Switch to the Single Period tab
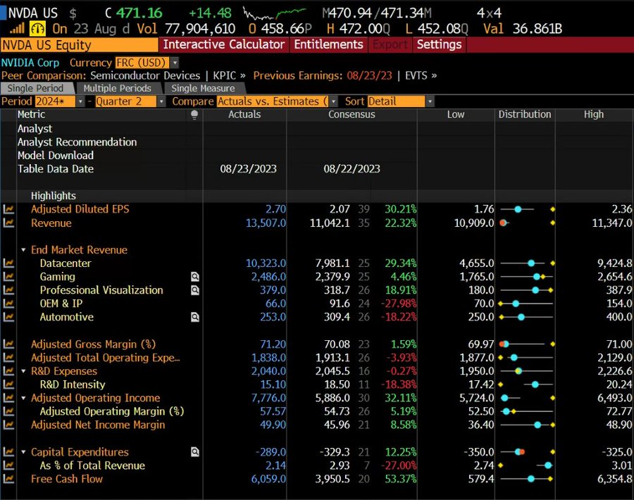The width and height of the screenshot is (634, 500). 36,88
